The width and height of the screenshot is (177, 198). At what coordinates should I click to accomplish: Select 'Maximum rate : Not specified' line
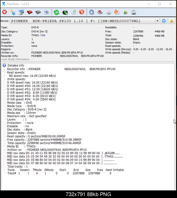pos(27,116)
